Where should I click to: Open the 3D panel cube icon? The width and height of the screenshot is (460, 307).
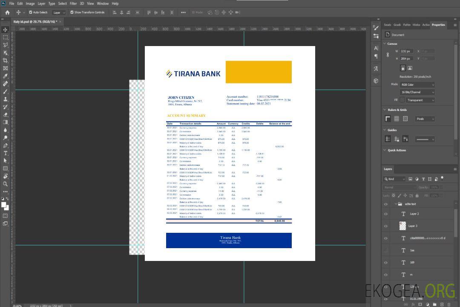[x=376, y=81]
